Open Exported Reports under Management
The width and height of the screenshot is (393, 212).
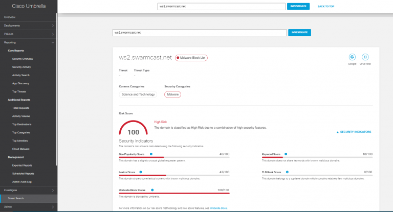(22, 166)
